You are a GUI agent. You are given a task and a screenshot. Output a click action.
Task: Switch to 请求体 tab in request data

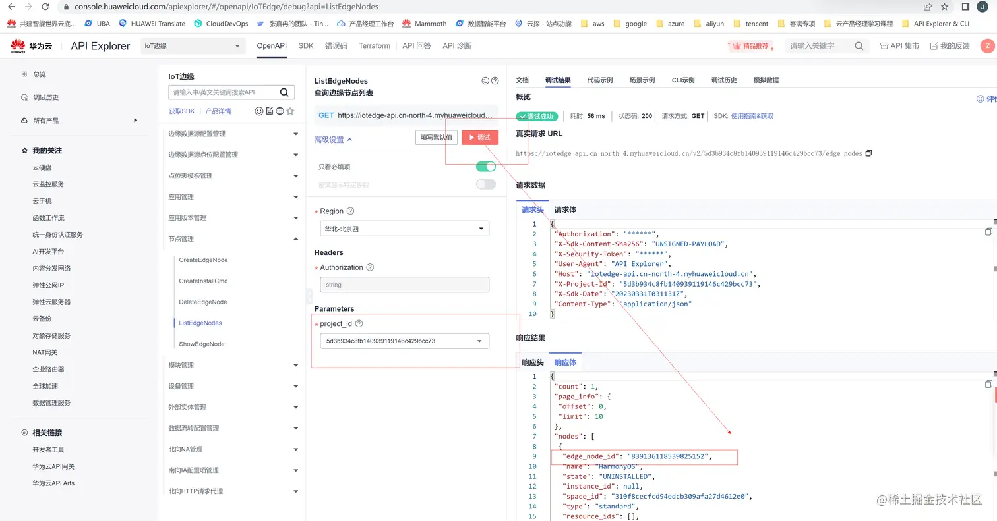[565, 210]
